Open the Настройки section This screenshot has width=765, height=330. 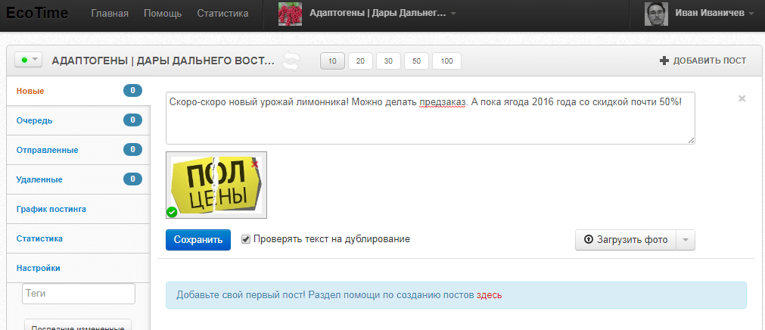point(78,268)
